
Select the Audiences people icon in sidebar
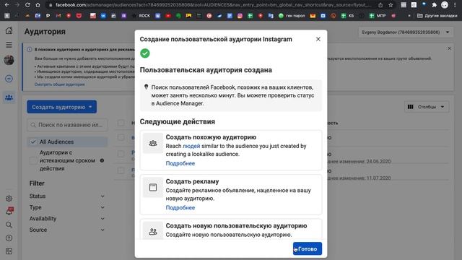9,97
